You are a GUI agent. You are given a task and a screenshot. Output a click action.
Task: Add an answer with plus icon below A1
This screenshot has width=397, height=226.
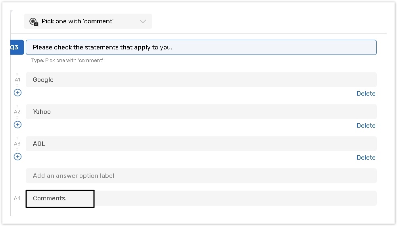pyautogui.click(x=17, y=92)
